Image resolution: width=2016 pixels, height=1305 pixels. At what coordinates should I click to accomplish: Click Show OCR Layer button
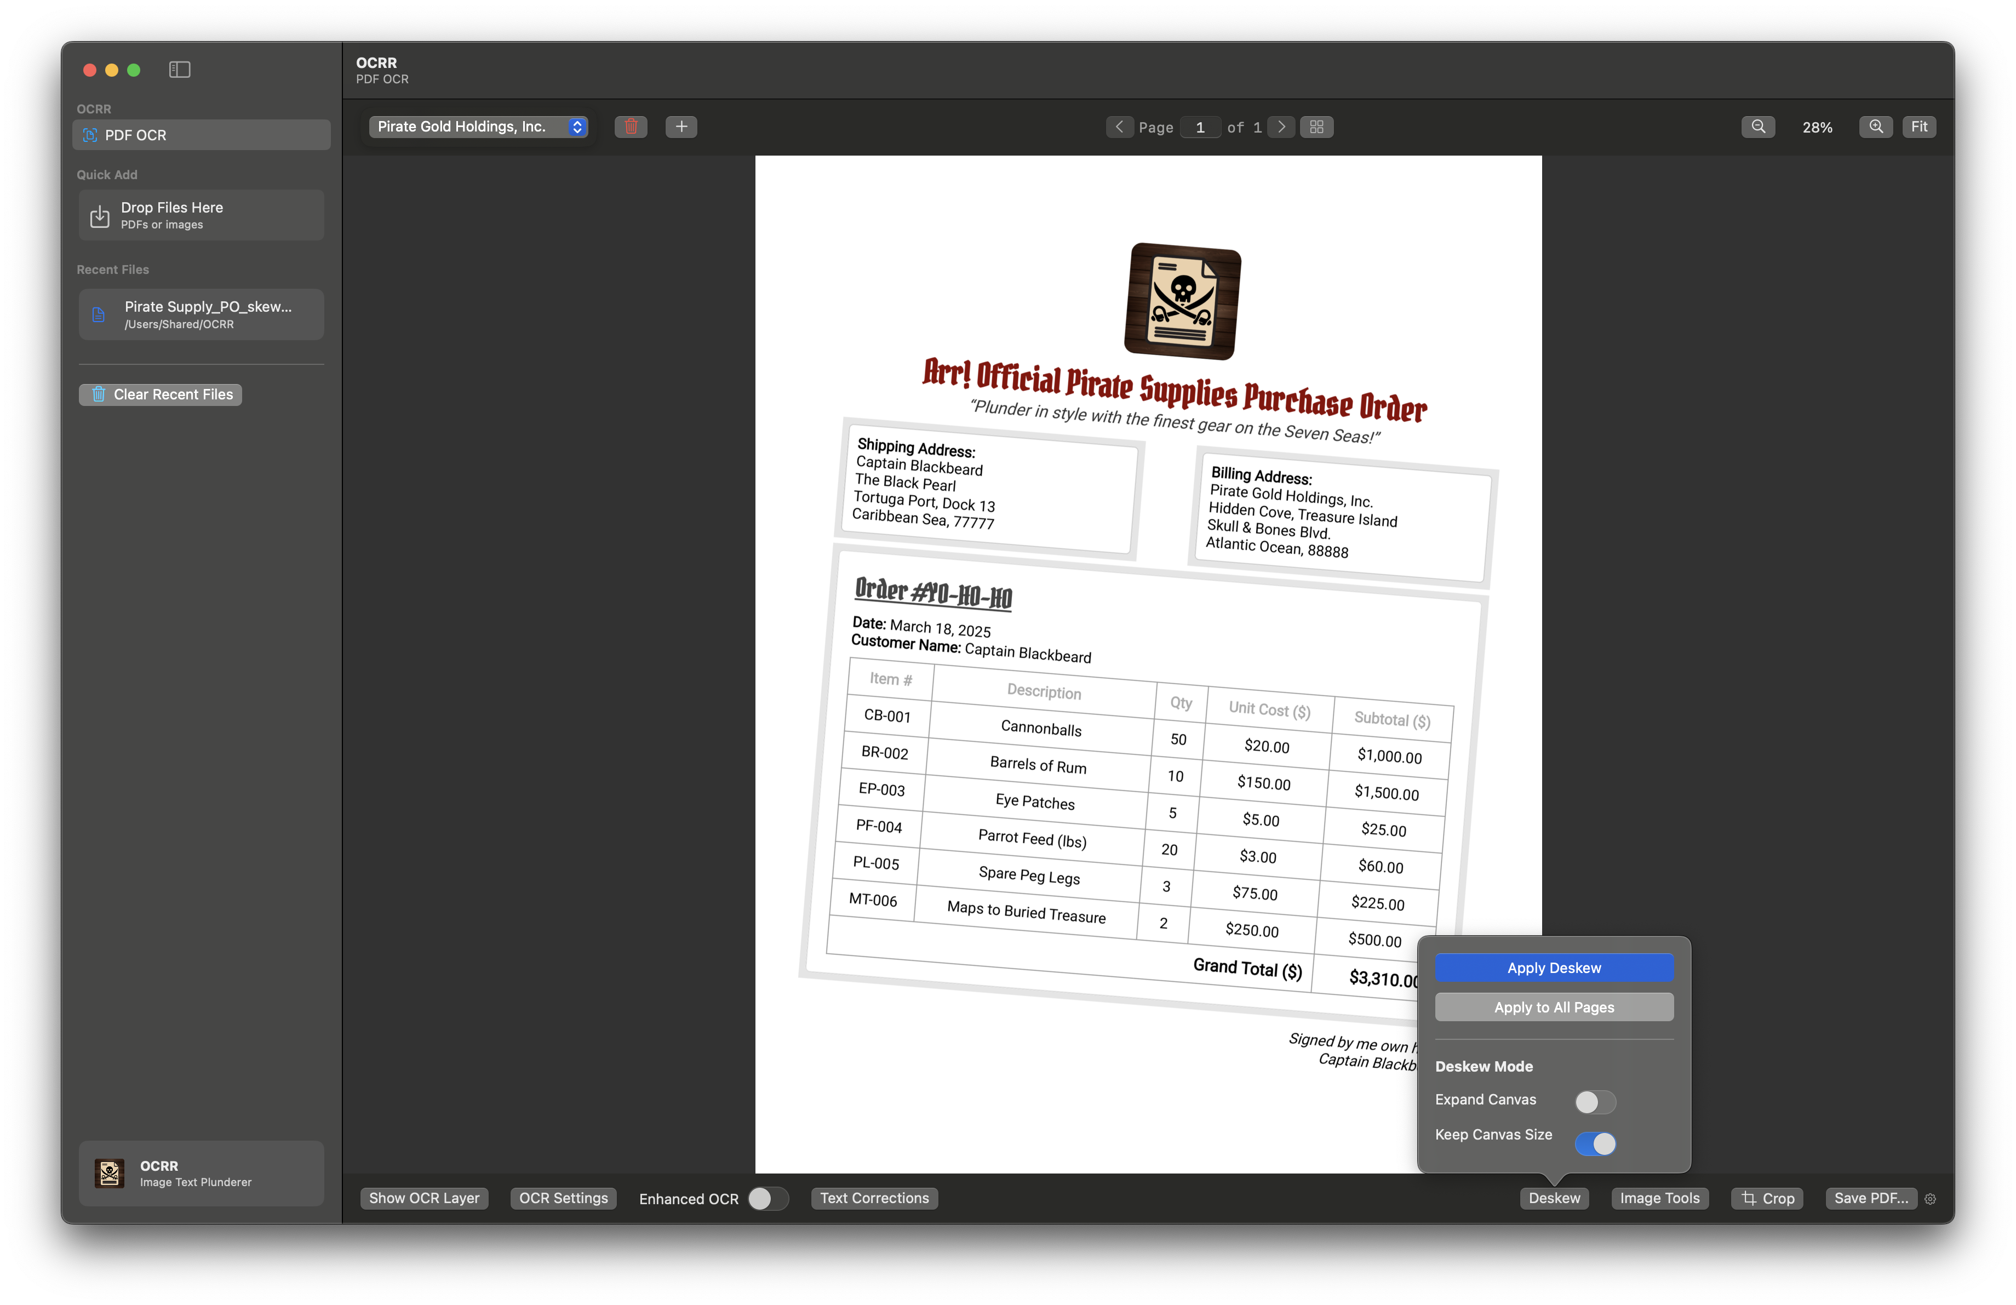click(x=425, y=1198)
